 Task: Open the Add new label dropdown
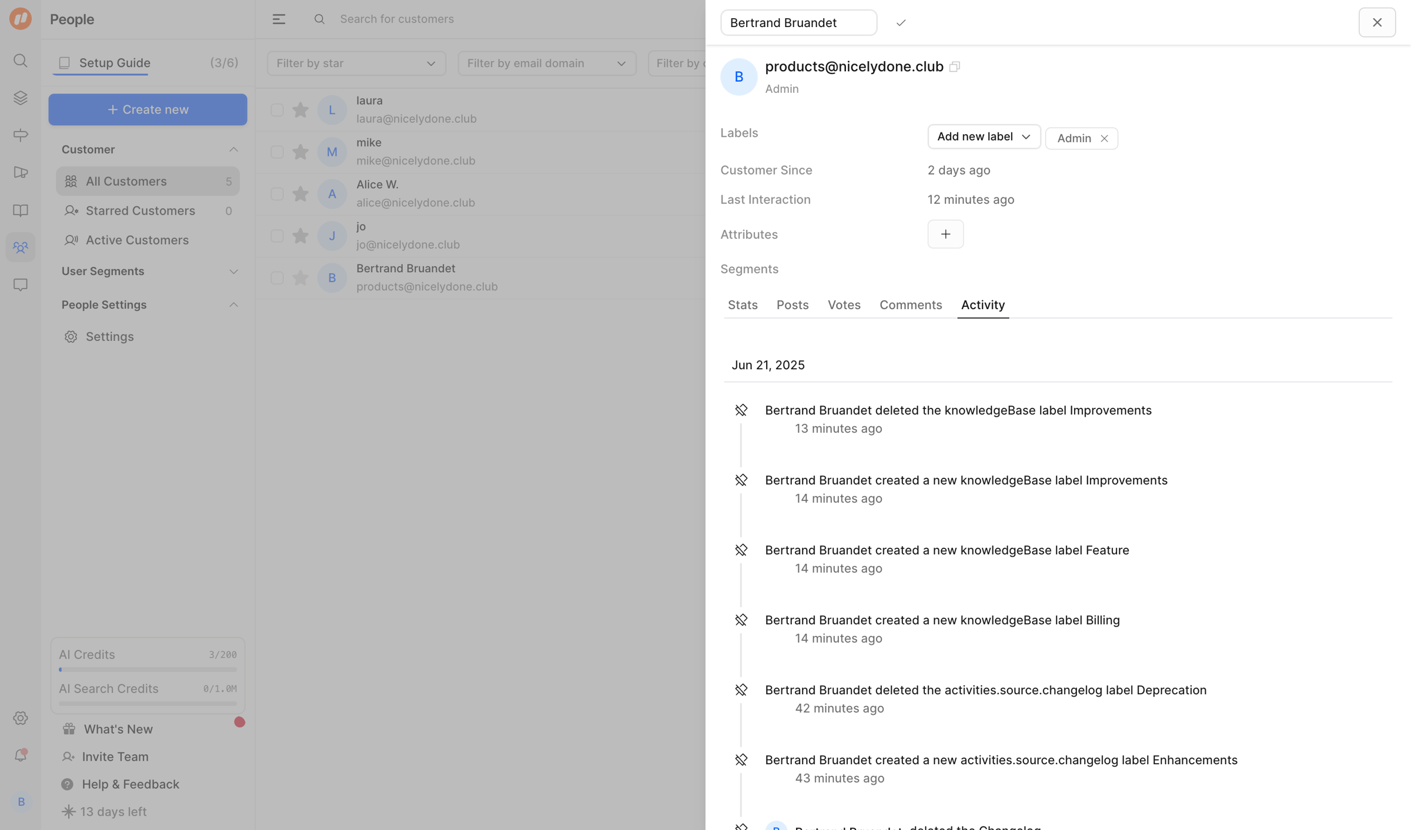point(984,136)
